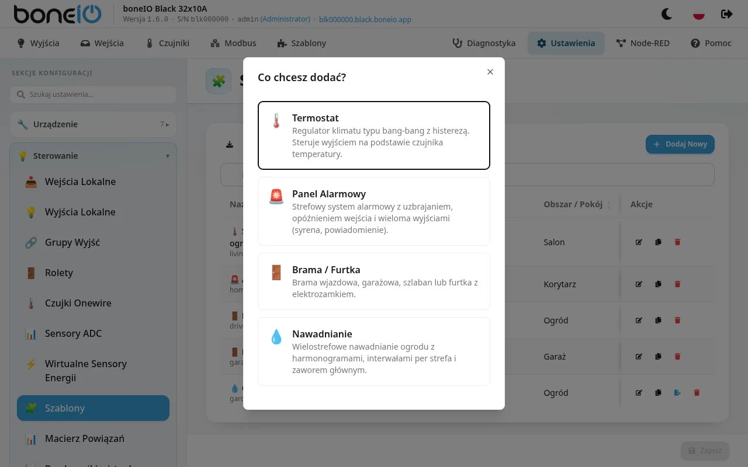Open Node-RED from the navigation bar
Image resolution: width=748 pixels, height=467 pixels.
click(x=643, y=43)
